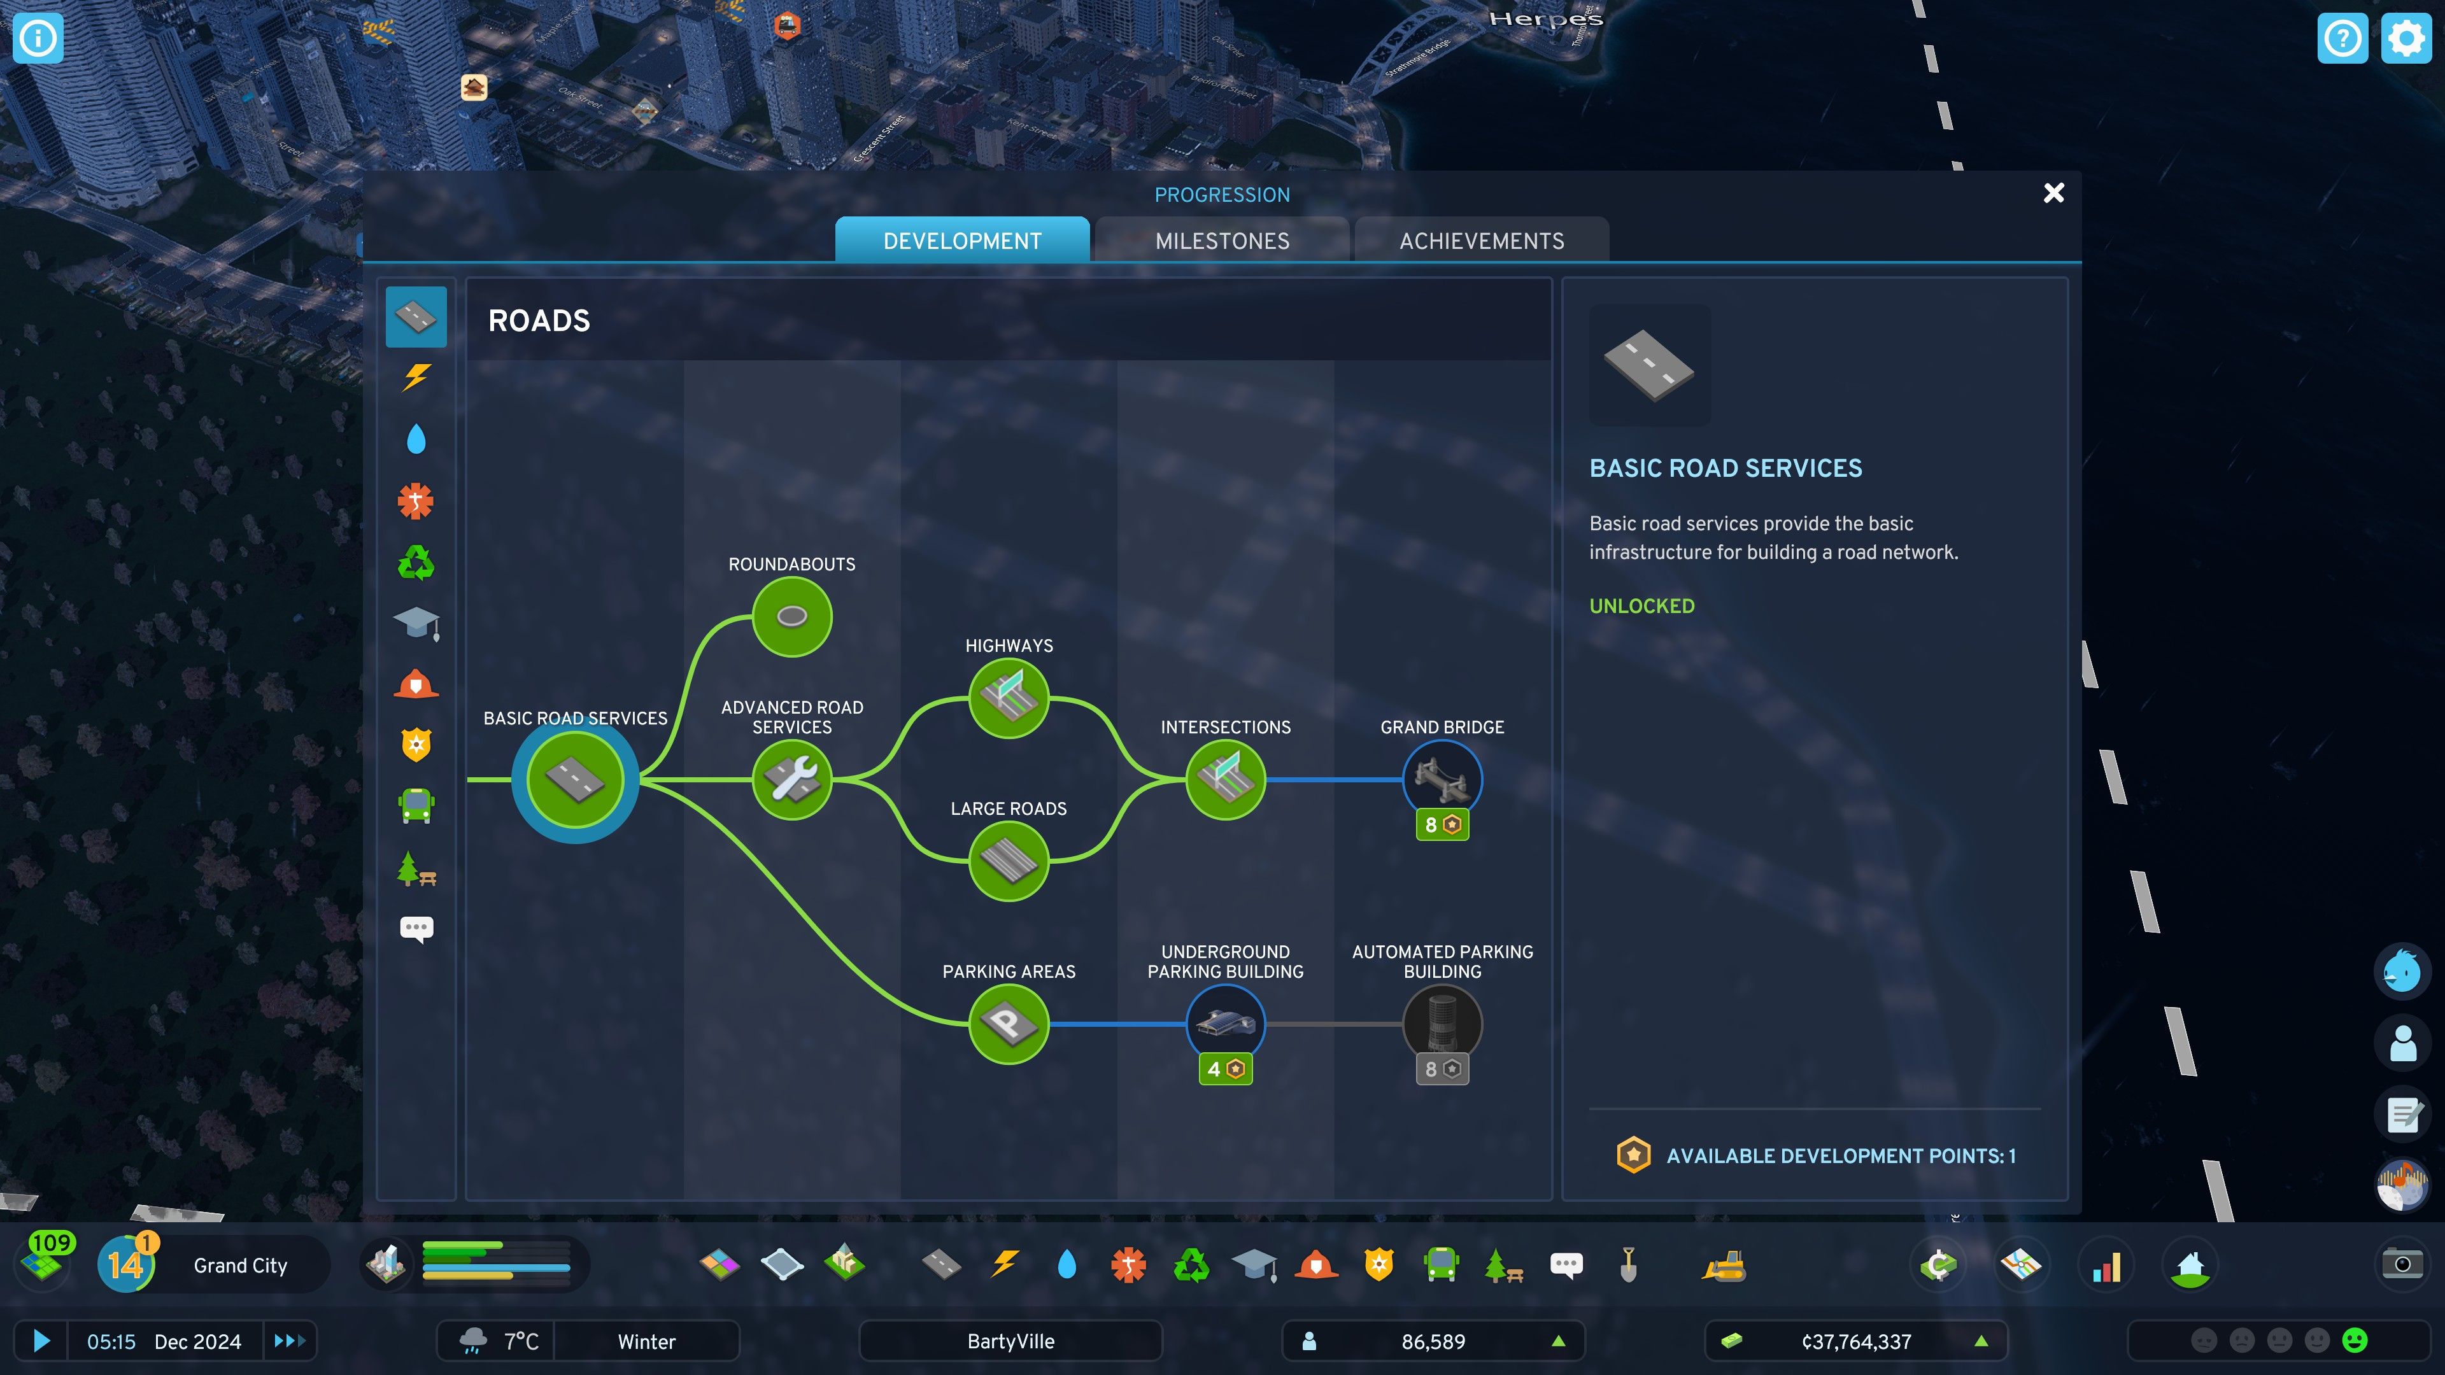The width and height of the screenshot is (2445, 1375).
Task: Select the Water & Sewage sidebar icon
Action: pos(416,439)
